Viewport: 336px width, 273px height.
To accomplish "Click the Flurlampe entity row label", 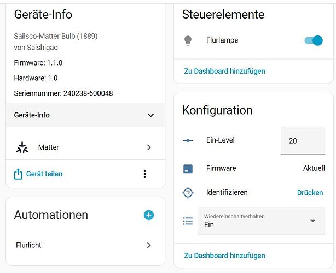I will tap(222, 40).
